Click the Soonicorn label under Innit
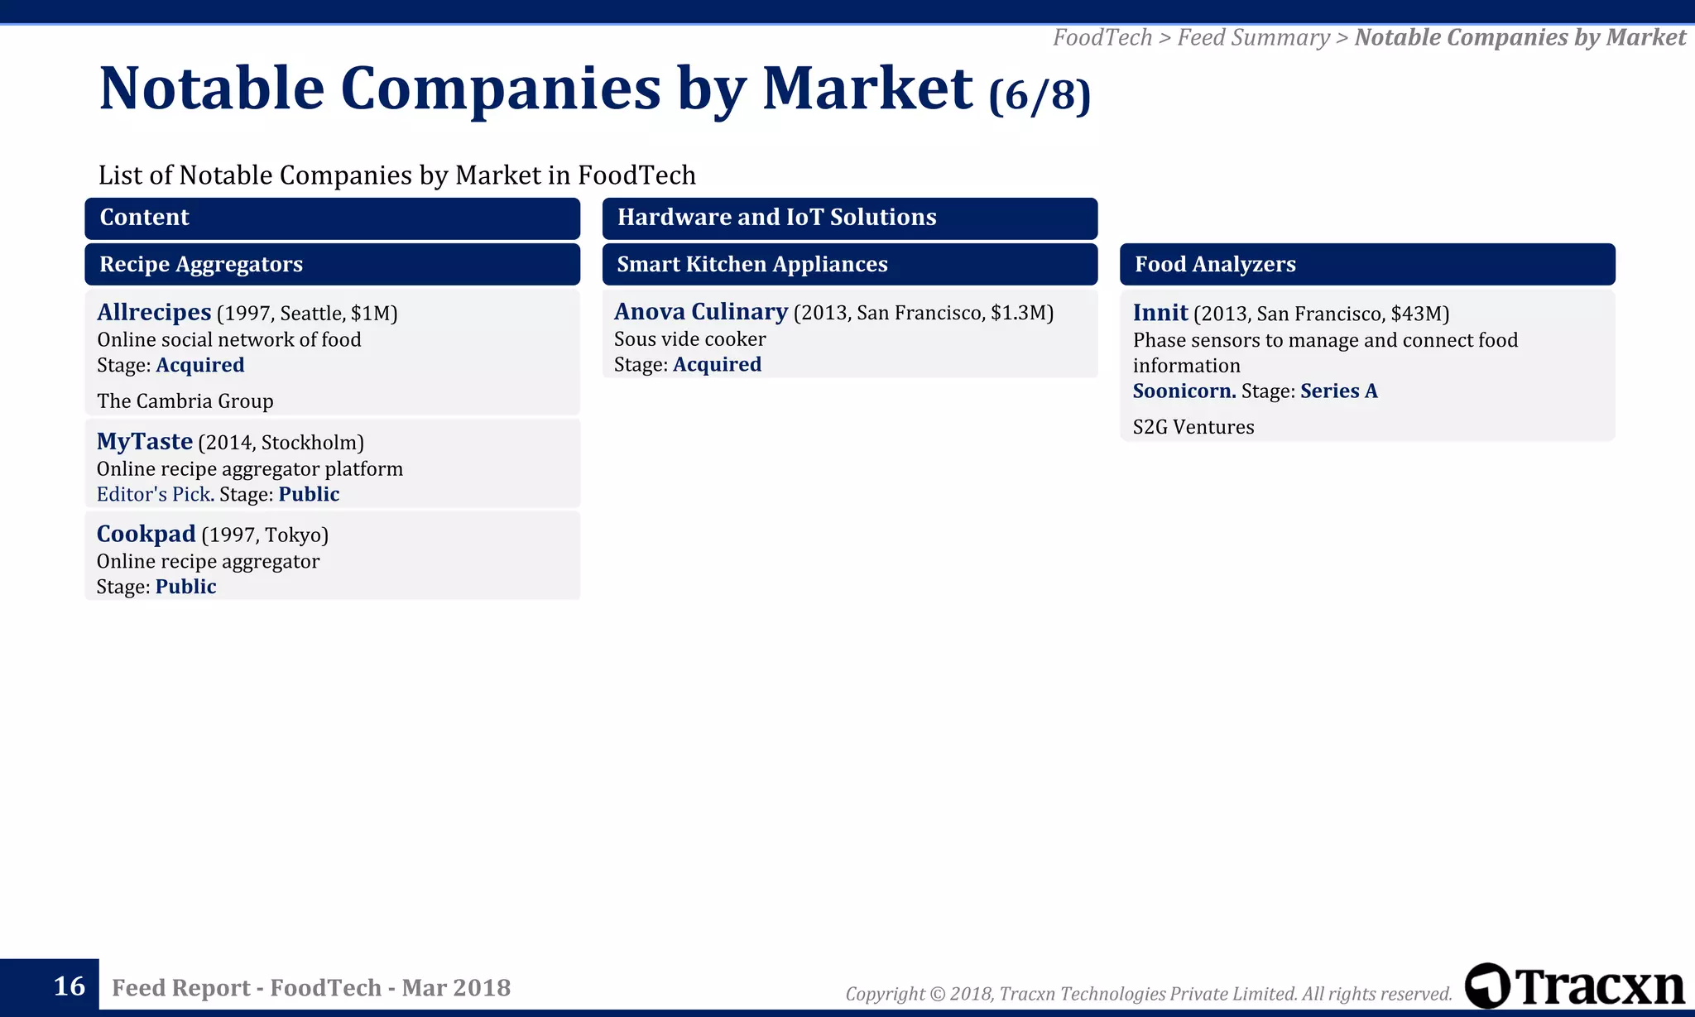Image resolution: width=1695 pixels, height=1017 pixels. [1184, 391]
